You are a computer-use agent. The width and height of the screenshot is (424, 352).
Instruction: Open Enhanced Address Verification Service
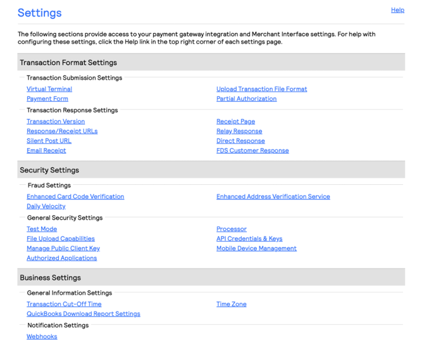point(273,197)
